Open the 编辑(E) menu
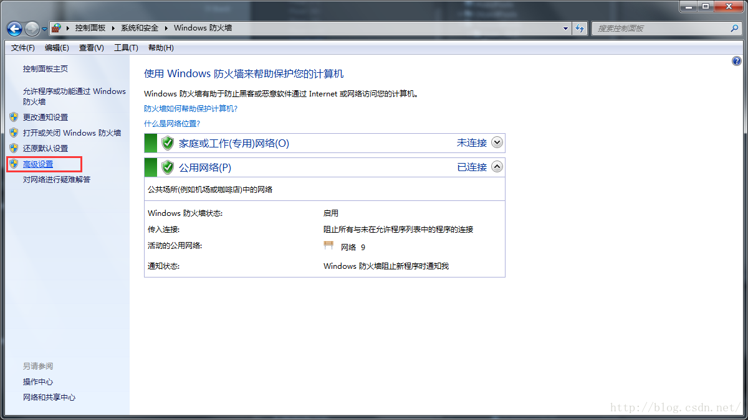 tap(57, 48)
